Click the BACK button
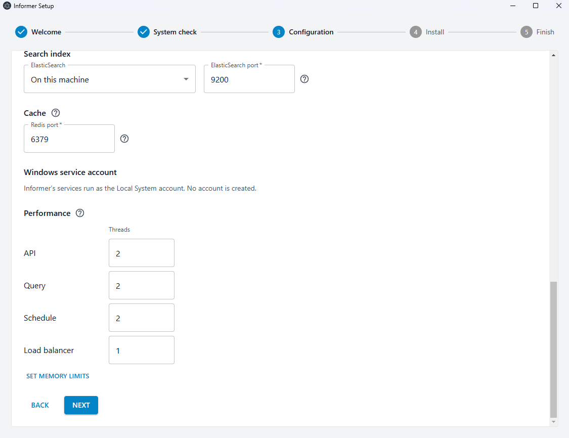Screen dimensions: 569x438 pos(40,405)
